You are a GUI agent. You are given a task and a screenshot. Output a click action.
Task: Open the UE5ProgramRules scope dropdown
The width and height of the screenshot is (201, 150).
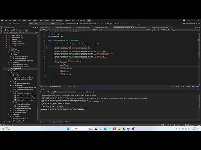66,30
